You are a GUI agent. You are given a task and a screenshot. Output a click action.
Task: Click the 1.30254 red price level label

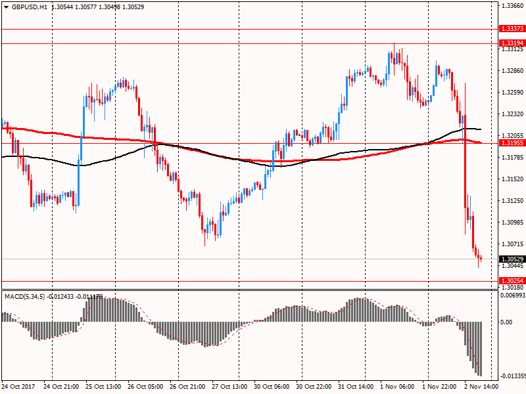[x=512, y=281]
